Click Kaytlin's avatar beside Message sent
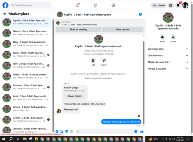 click(x=59, y=111)
